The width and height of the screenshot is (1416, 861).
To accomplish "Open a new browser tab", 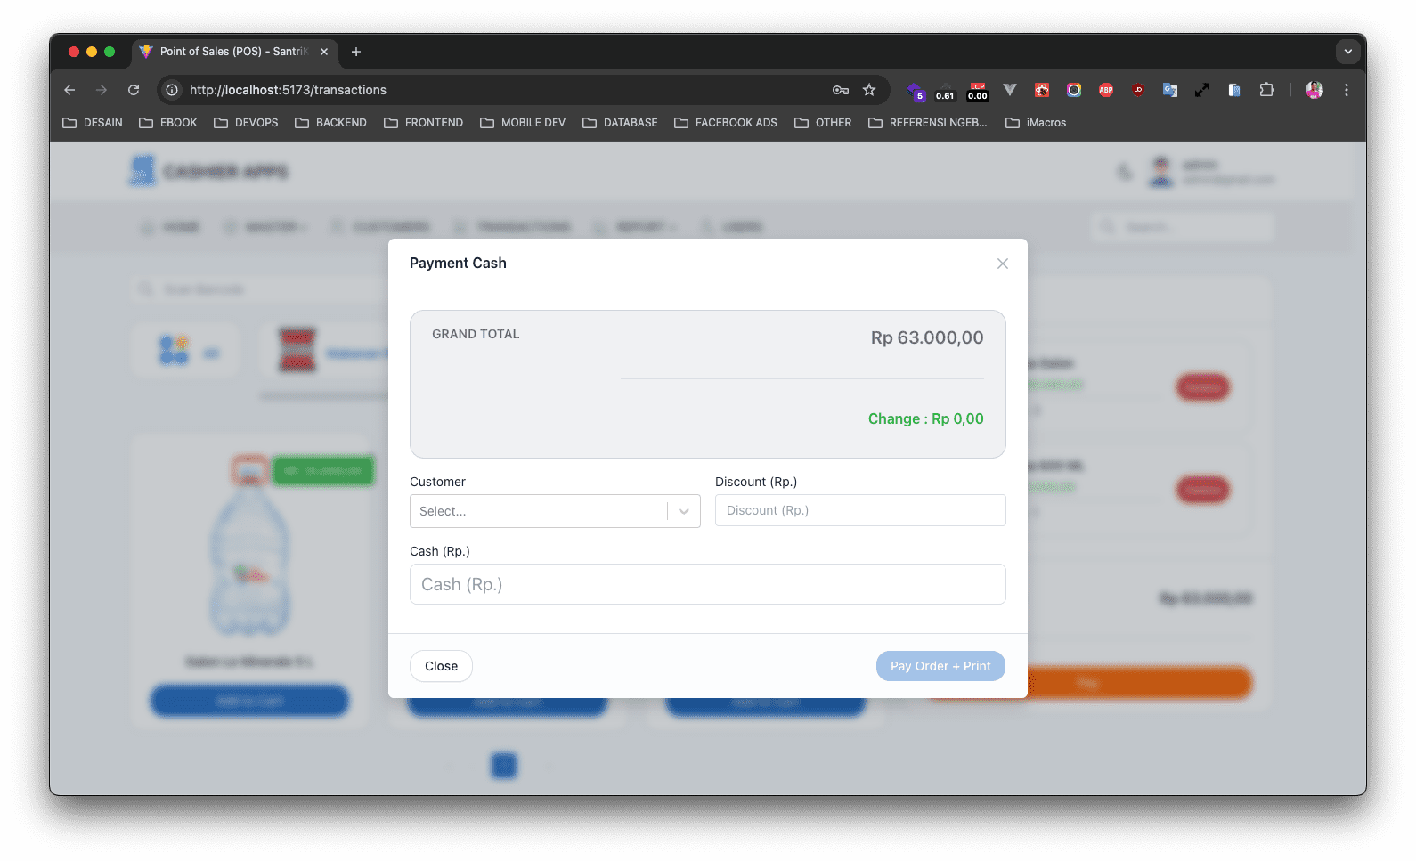I will pos(356,52).
